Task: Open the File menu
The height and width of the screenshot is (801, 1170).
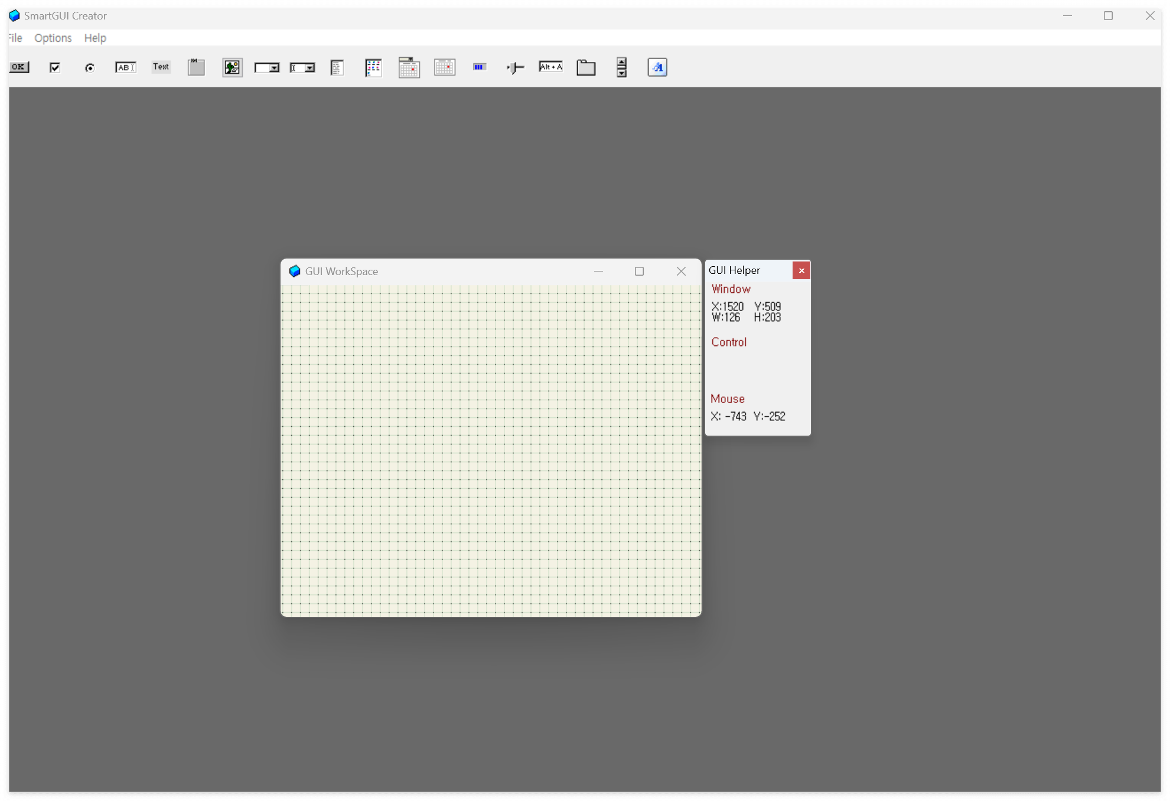Action: [x=15, y=38]
